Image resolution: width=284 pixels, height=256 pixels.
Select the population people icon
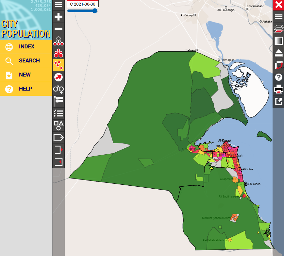[58, 53]
